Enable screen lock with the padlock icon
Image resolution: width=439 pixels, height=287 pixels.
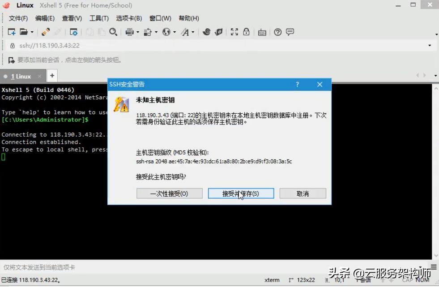[x=247, y=32]
